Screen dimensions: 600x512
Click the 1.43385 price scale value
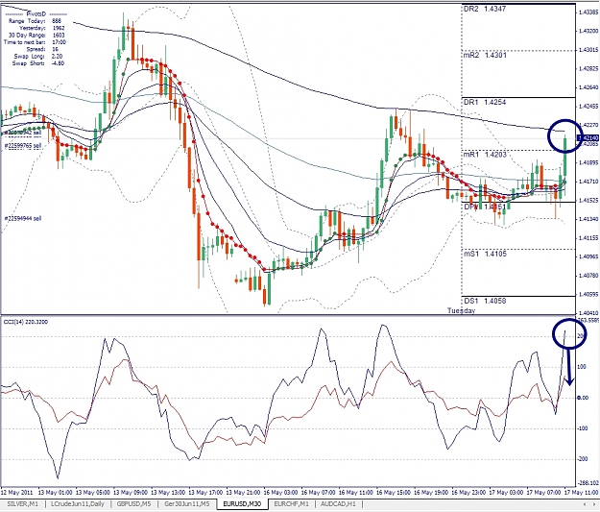coord(588,12)
